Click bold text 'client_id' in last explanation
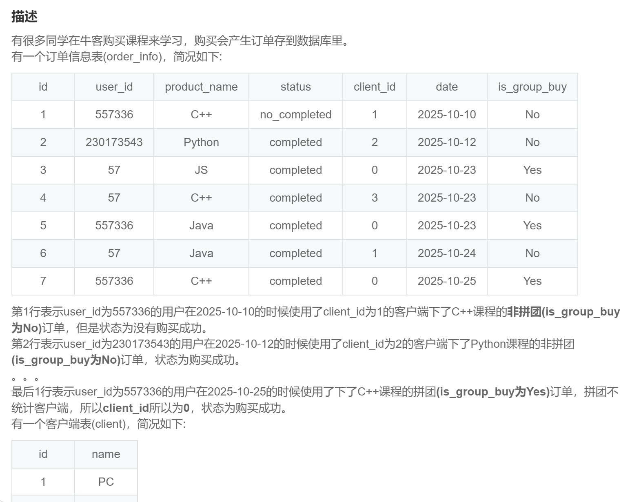Image resolution: width=630 pixels, height=502 pixels. point(126,408)
